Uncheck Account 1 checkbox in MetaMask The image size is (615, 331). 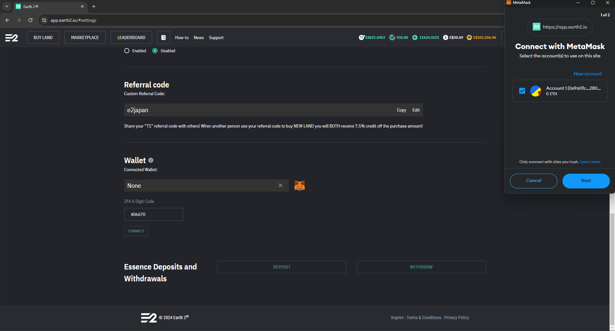pyautogui.click(x=522, y=91)
